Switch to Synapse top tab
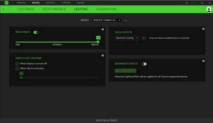The height and width of the screenshot is (123, 213). click(21, 3)
